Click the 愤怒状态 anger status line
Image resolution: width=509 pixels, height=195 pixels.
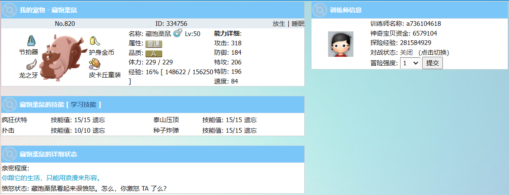tap(84, 188)
